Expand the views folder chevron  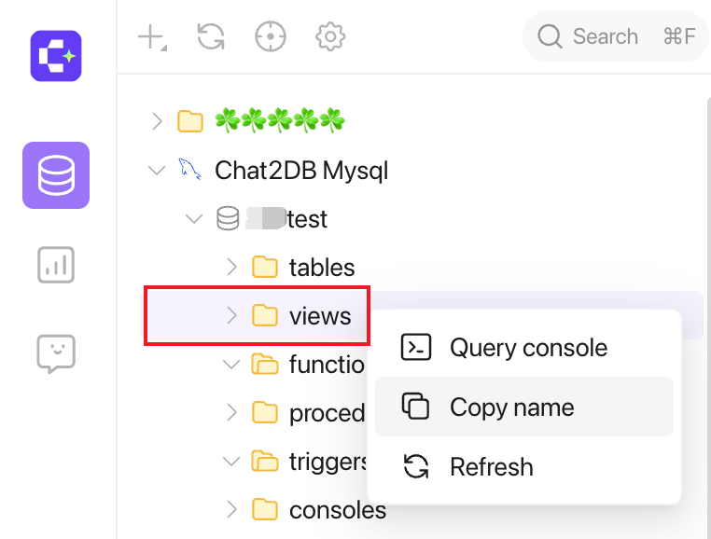(231, 315)
